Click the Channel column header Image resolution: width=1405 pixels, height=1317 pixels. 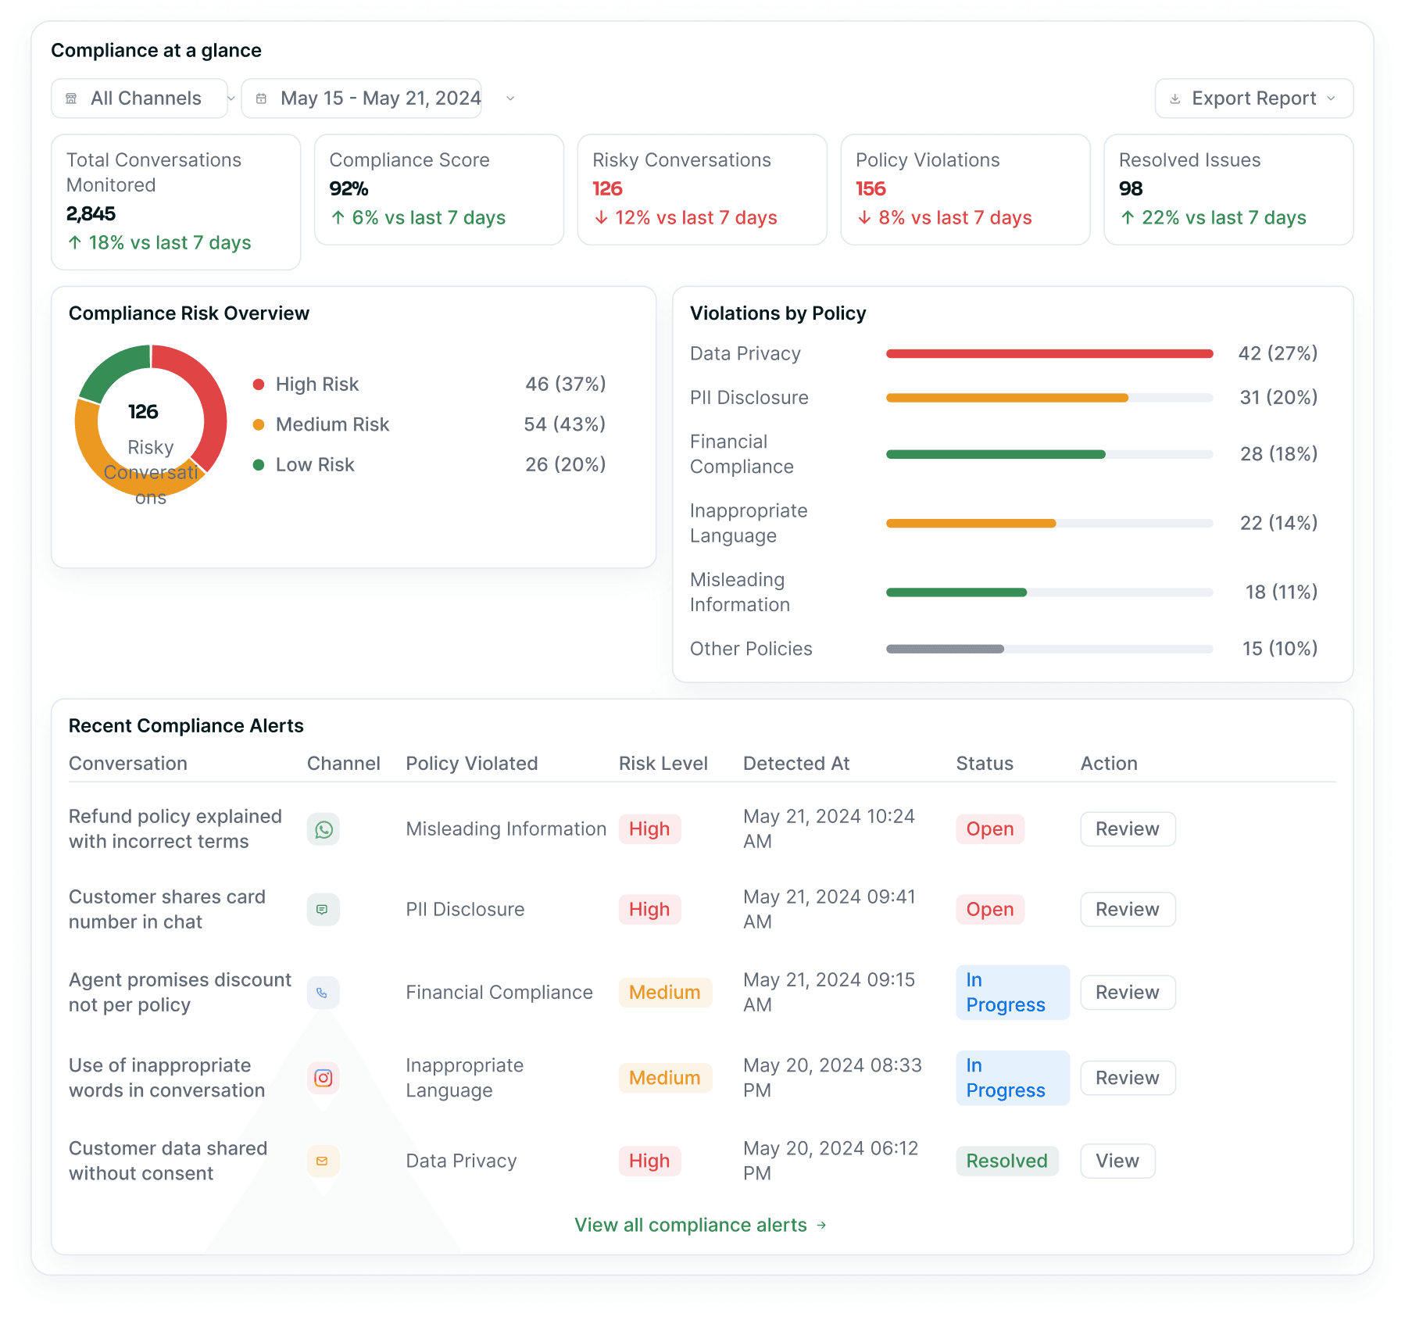pos(344,764)
